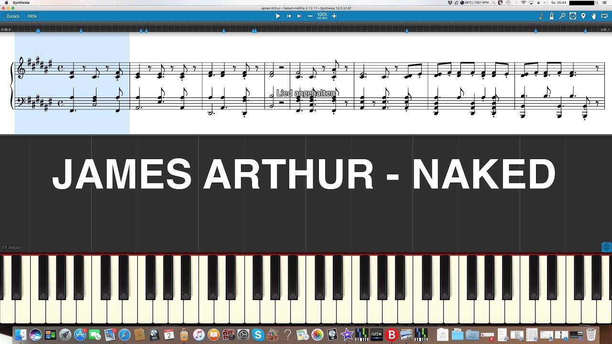Open Preview app icon in Dock
Image resolution: width=612 pixels, height=344 pixels.
[406, 335]
